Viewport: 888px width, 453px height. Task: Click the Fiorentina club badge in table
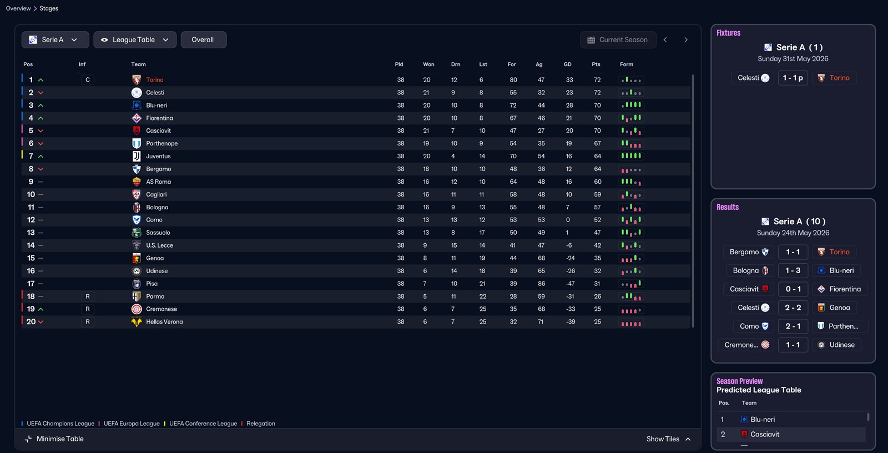click(137, 118)
